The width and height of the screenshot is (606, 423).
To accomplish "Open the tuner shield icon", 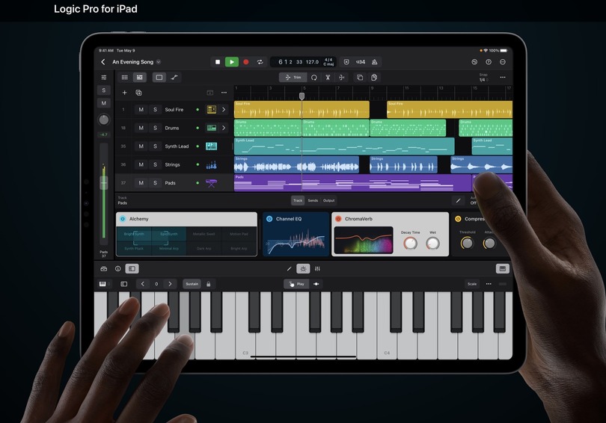I will click(346, 62).
